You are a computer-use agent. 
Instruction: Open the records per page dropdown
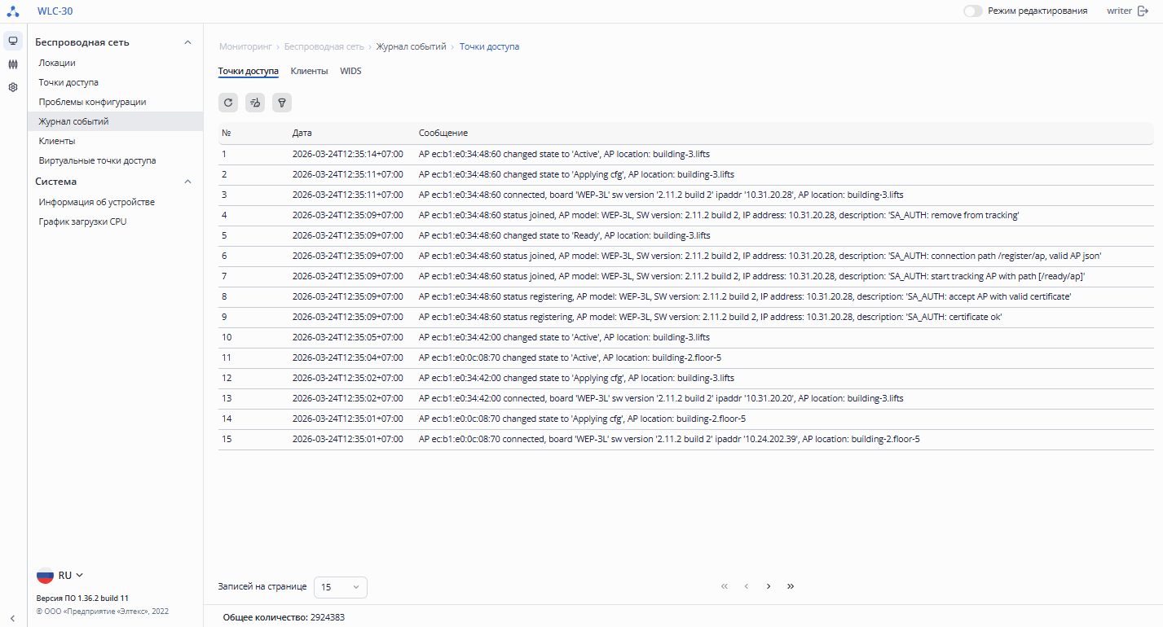click(341, 587)
